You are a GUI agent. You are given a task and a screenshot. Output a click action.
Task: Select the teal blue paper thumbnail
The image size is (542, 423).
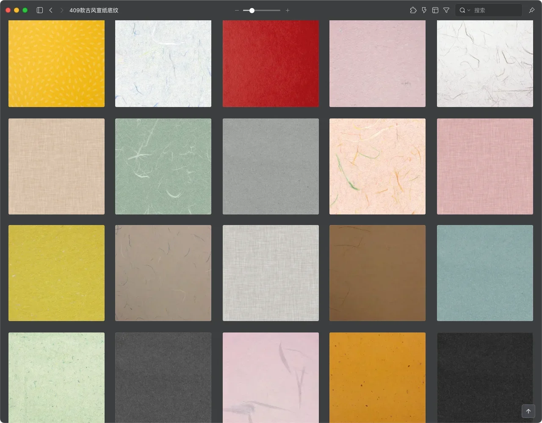(x=485, y=273)
